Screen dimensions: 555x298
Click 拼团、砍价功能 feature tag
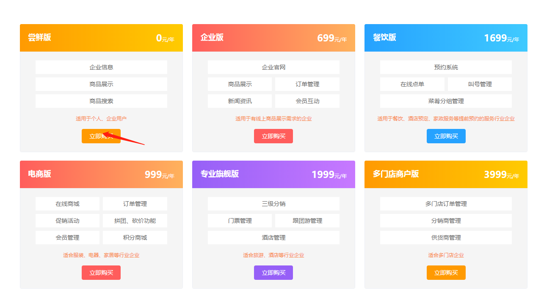pos(135,221)
